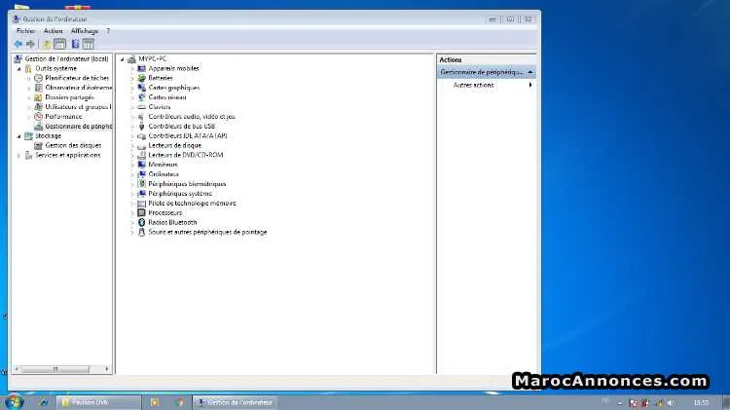Screen dimensions: 730x410
Task: Click the Performance gauge icon
Action: point(39,117)
